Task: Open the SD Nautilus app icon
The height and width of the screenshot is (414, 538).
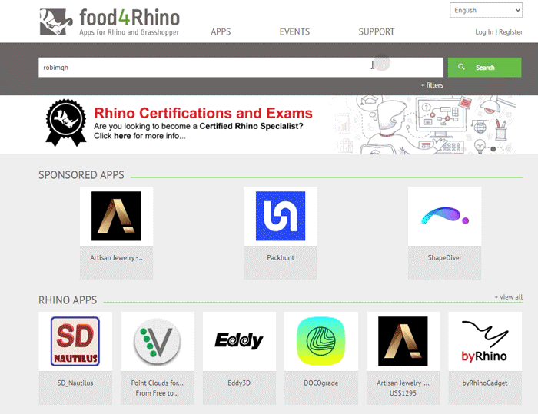Action: 75,341
